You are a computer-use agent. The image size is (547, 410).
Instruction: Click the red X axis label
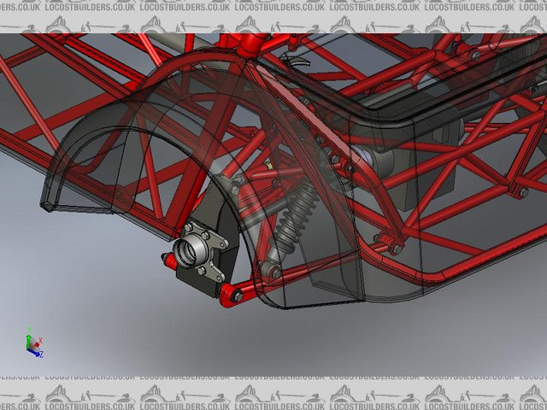click(41, 342)
